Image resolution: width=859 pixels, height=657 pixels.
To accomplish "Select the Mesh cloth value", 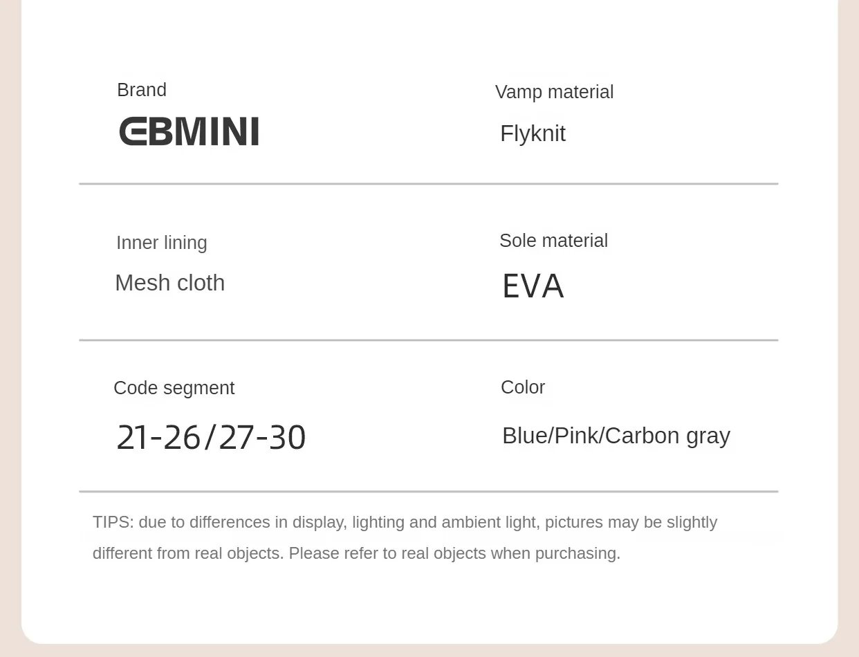I will tap(170, 283).
